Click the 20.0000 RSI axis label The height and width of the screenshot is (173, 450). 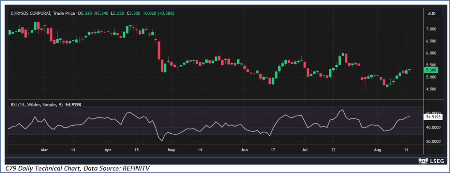tap(433, 141)
